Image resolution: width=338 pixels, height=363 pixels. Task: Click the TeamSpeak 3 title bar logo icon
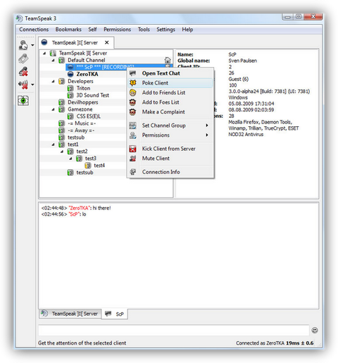20,18
